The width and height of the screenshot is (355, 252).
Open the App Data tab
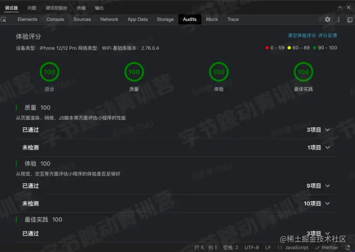coord(137,20)
